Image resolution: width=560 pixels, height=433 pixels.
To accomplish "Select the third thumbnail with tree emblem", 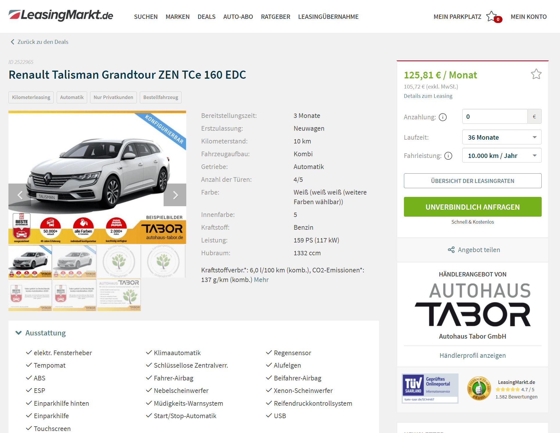I will coord(119,261).
